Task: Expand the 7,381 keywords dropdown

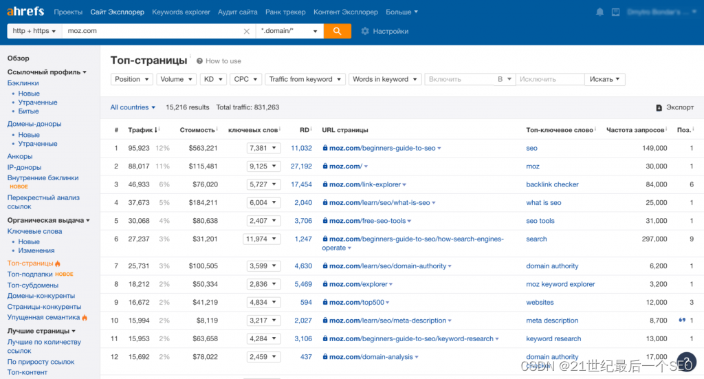Action: 263,148
